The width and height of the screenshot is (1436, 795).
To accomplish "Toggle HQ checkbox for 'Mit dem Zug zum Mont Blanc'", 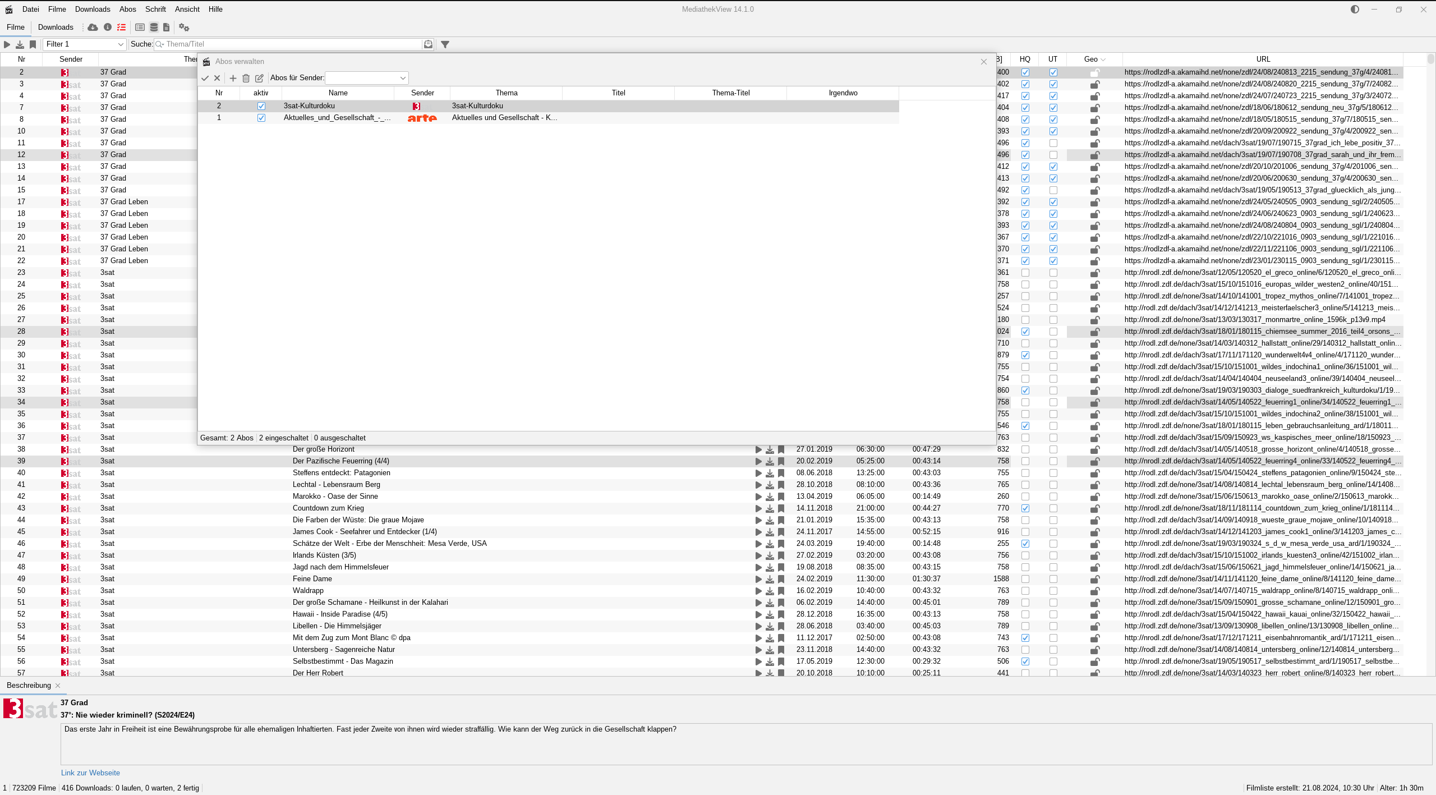I will tap(1025, 638).
